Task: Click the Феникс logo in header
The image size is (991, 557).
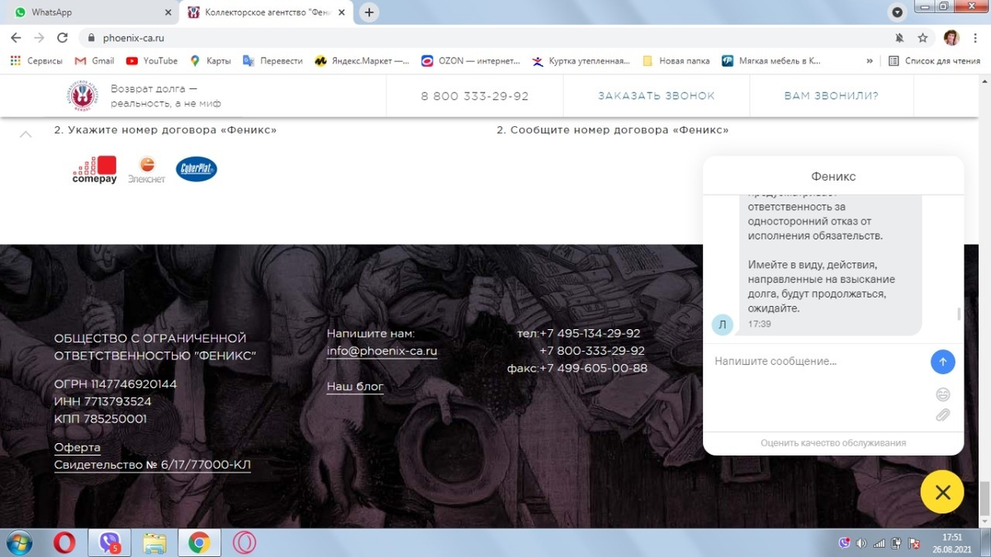Action: point(83,96)
